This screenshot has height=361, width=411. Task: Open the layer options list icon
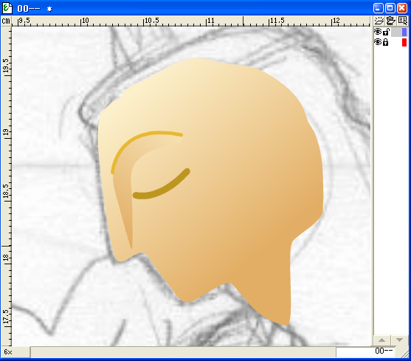402,21
